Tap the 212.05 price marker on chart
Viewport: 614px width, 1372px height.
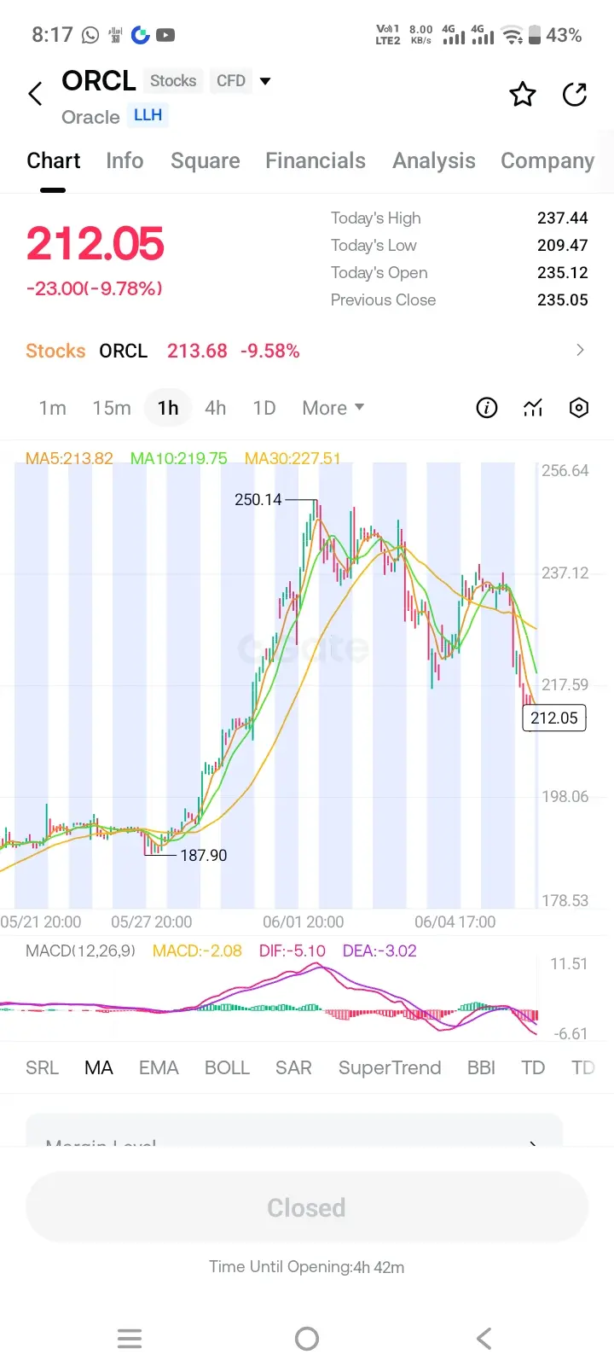click(x=554, y=718)
